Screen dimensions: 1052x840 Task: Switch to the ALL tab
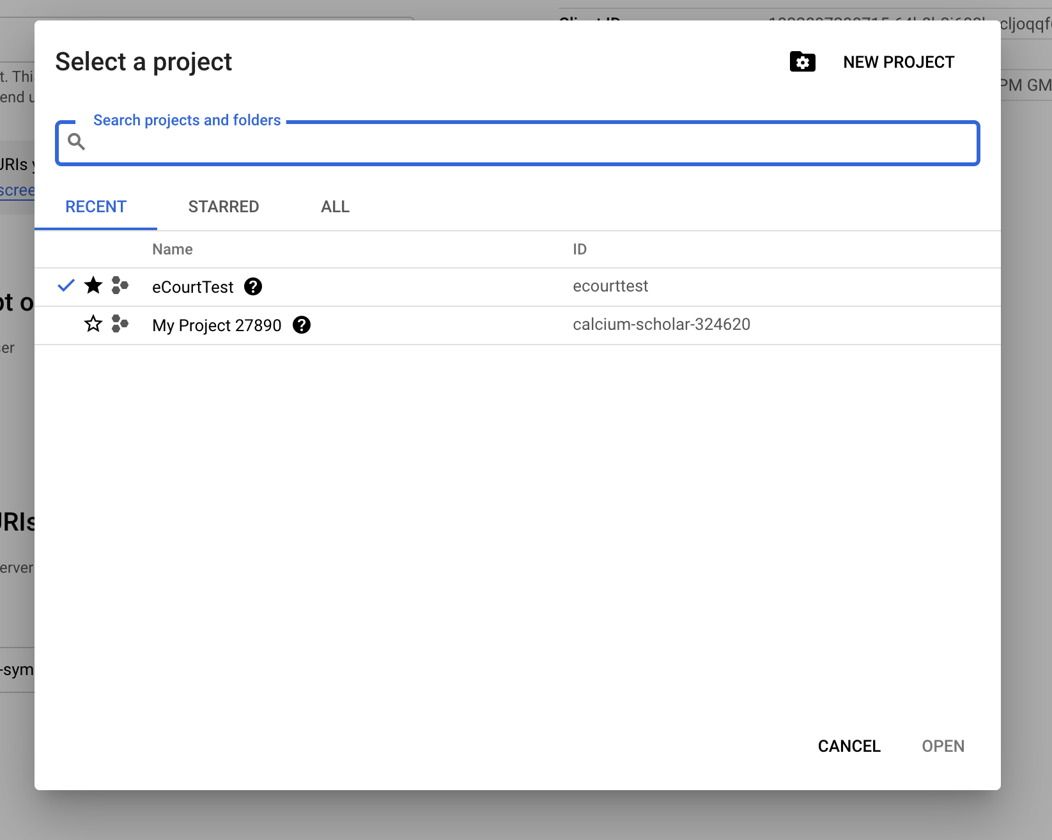(334, 206)
